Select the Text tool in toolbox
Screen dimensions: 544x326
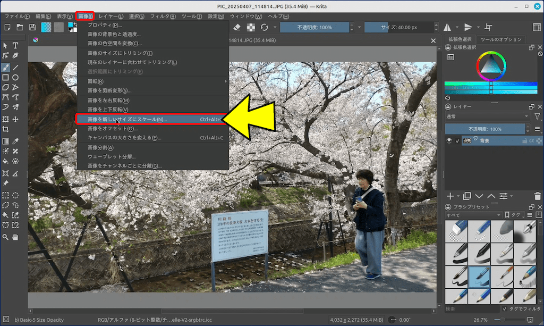15,46
